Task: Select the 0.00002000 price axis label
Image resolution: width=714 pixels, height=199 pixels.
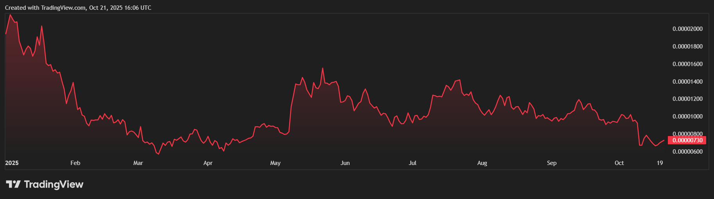Action: coord(687,29)
